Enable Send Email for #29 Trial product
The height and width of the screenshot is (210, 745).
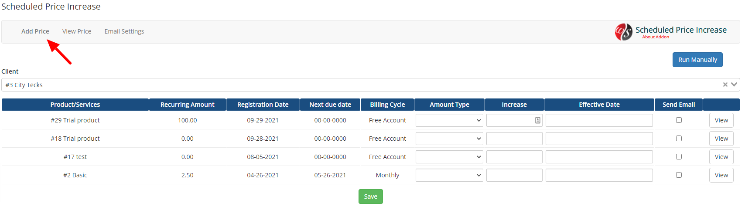coord(679,120)
